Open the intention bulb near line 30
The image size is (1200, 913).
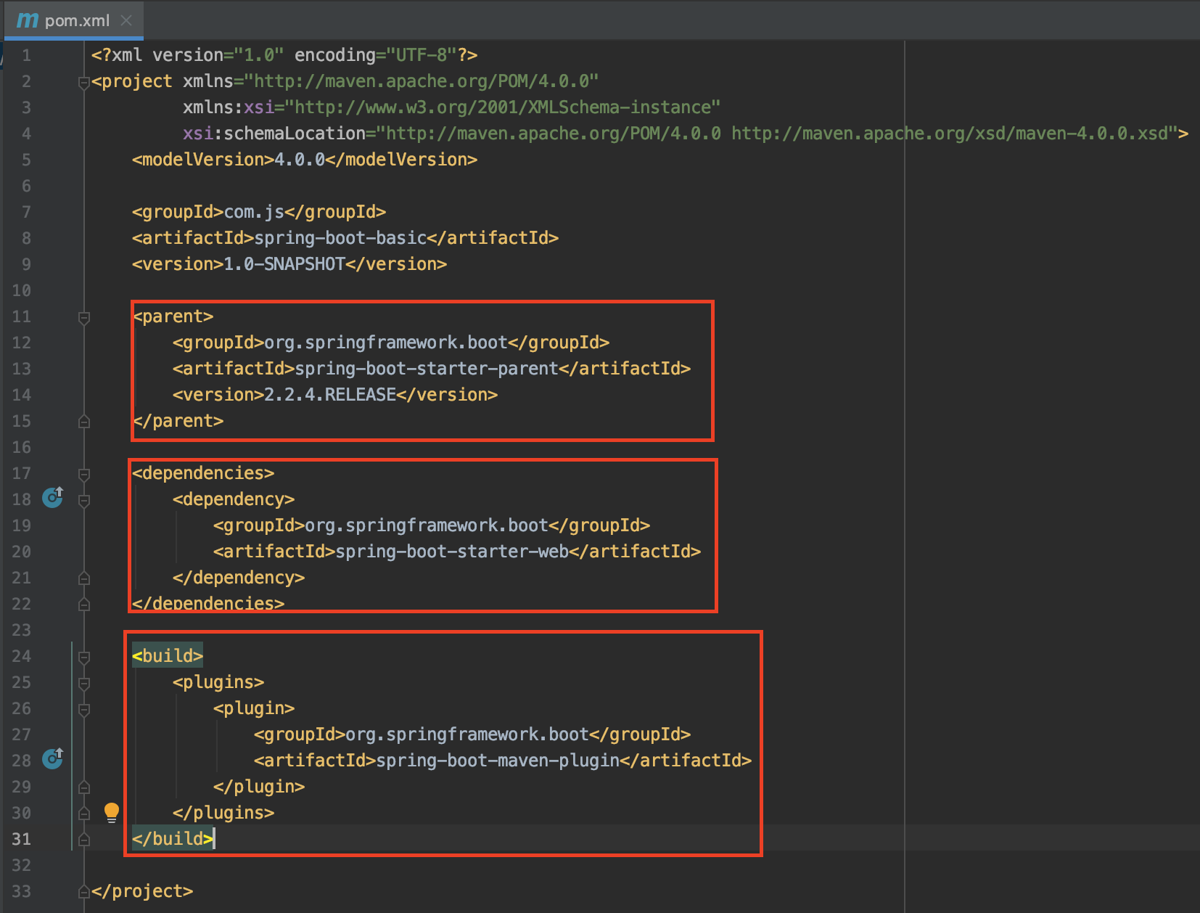(111, 811)
